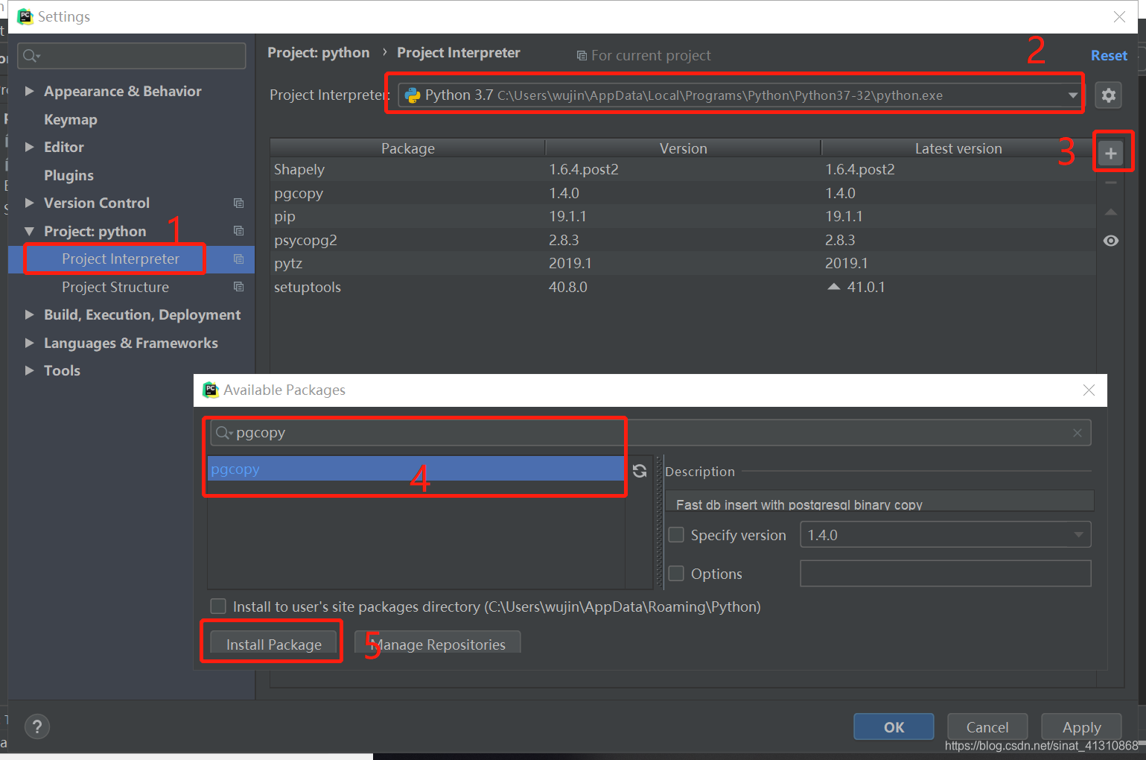Select the Shapely package row
1146x760 pixels.
[683, 169]
